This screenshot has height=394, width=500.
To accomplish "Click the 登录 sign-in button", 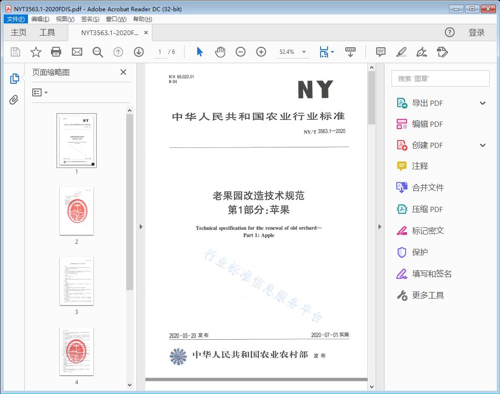I will point(476,32).
